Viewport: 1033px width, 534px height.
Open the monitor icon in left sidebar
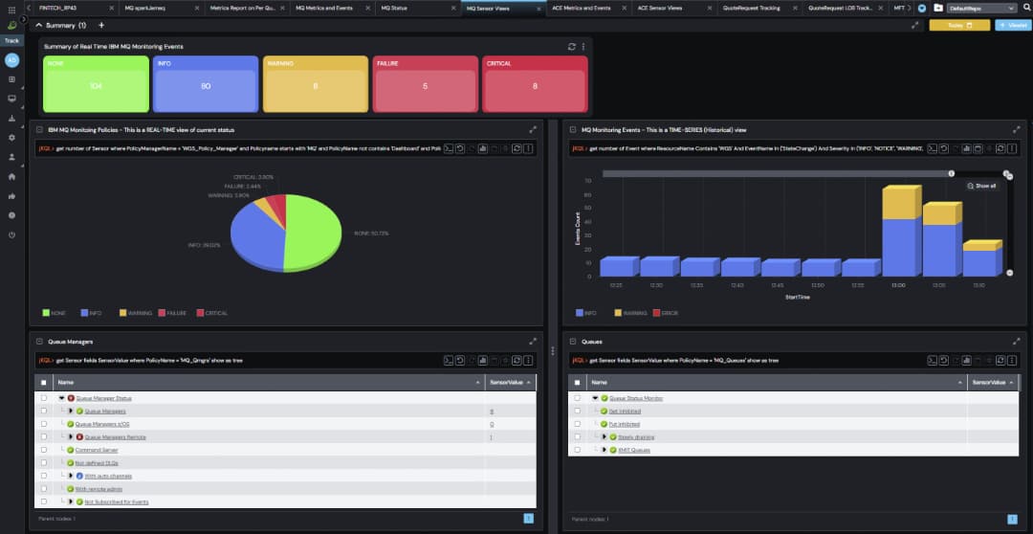(11, 99)
